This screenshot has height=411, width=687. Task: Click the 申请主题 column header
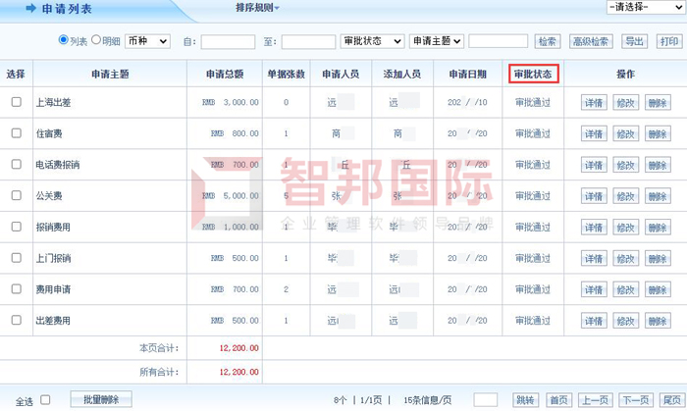coord(110,74)
